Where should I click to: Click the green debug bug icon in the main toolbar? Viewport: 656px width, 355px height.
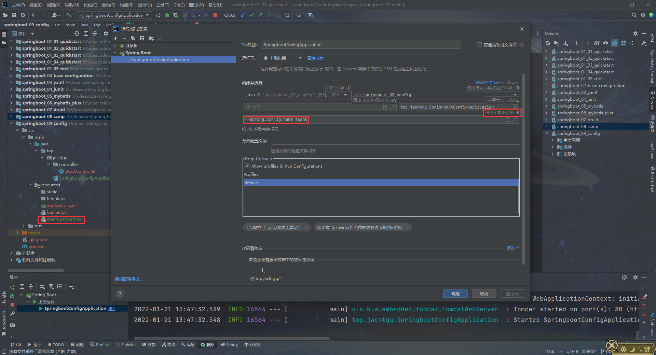[x=167, y=15]
